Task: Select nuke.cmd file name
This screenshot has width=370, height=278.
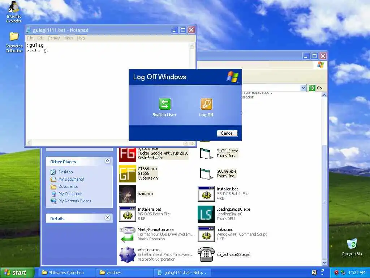Action: 225,229
